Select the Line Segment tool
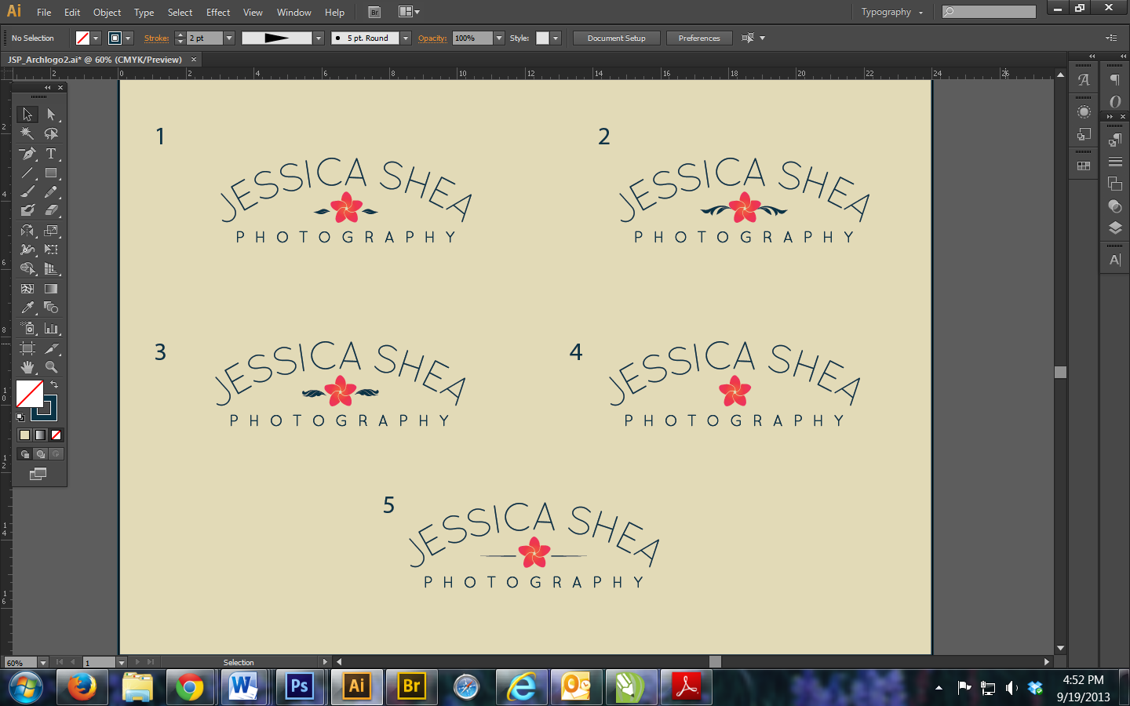Screen dimensions: 1130x706 click(x=27, y=173)
